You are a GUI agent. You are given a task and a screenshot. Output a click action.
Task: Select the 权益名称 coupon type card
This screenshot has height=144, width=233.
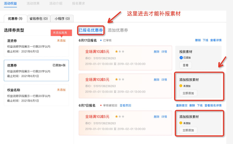(x=36, y=95)
